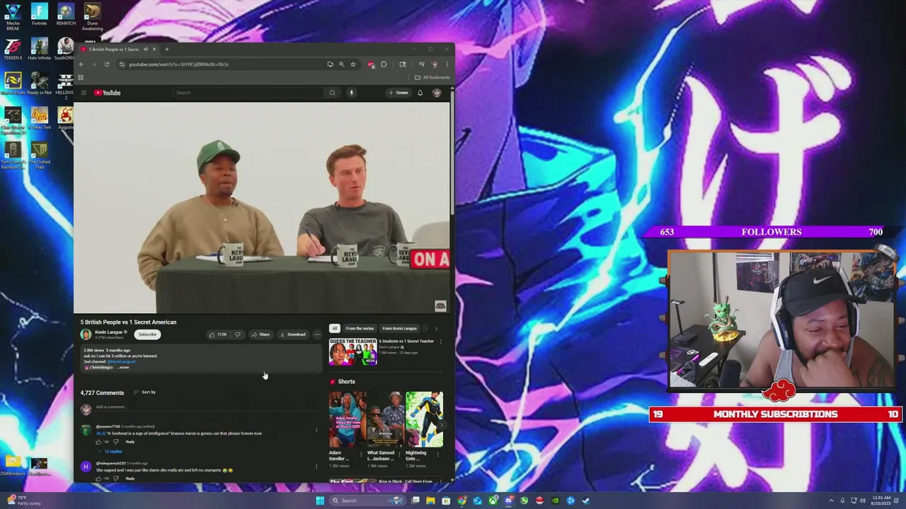Reply to joeuwu7760's comment
The image size is (906, 509).
[x=130, y=442]
